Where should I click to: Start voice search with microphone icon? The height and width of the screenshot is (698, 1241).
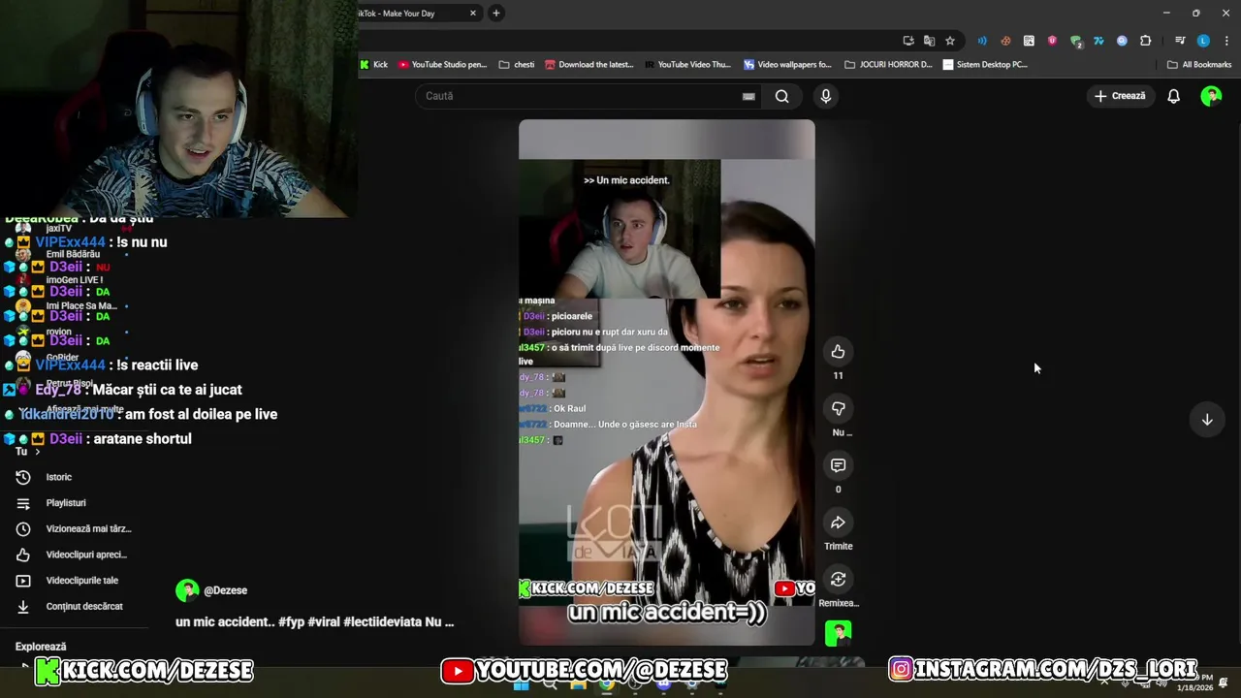pos(825,96)
